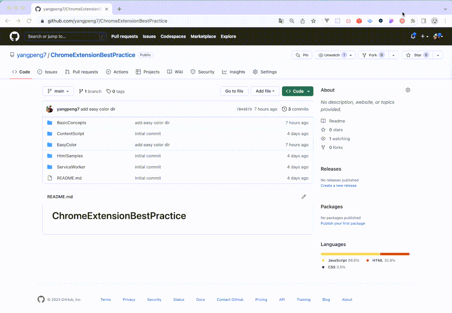This screenshot has height=313, width=452.
Task: Click Marketplace in the top navigation
Action: coord(203,36)
